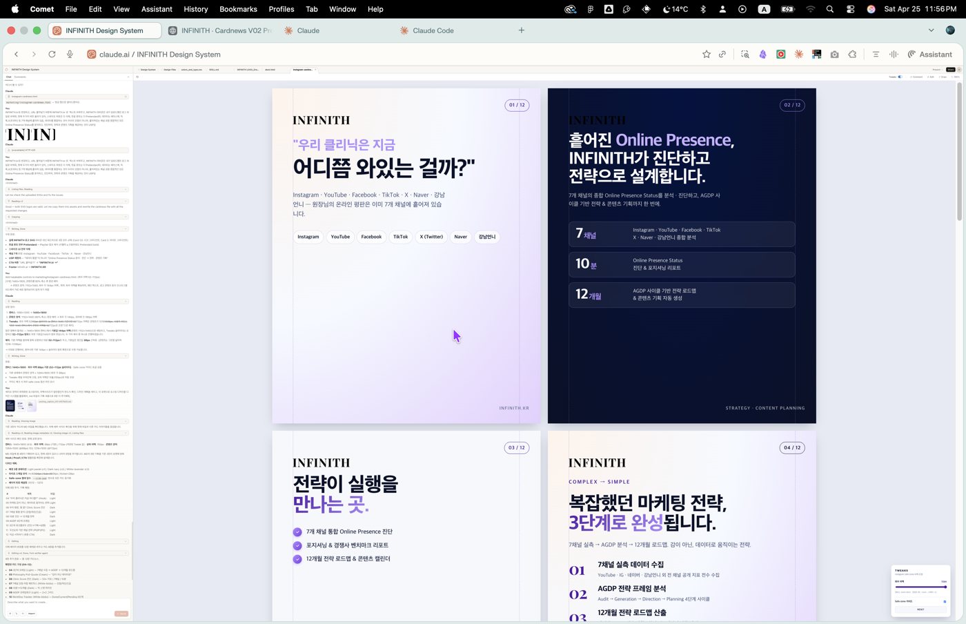Click the Import button below chat input
Image resolution: width=966 pixels, height=624 pixels.
[x=32, y=614]
